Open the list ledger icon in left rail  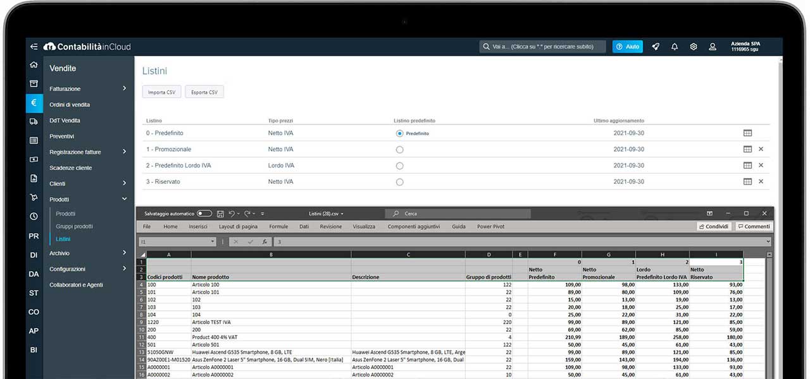coord(34,140)
